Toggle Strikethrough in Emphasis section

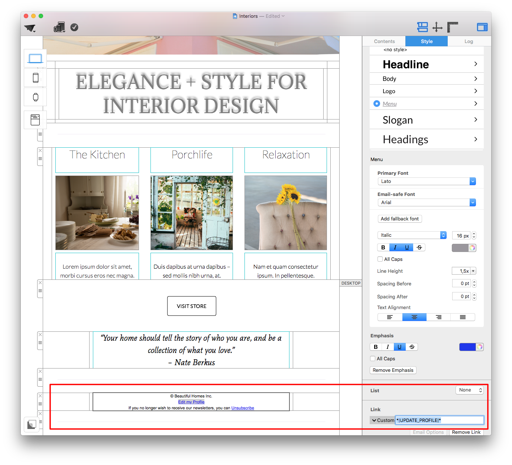tap(412, 347)
